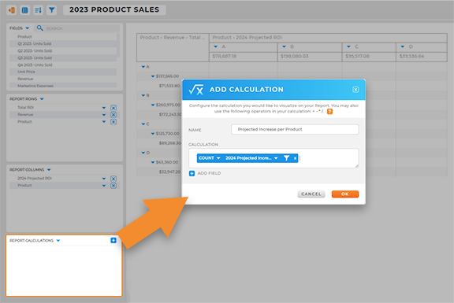The image size is (454, 303).
Task: Remove Product from Report Columns
Action: click(x=113, y=186)
